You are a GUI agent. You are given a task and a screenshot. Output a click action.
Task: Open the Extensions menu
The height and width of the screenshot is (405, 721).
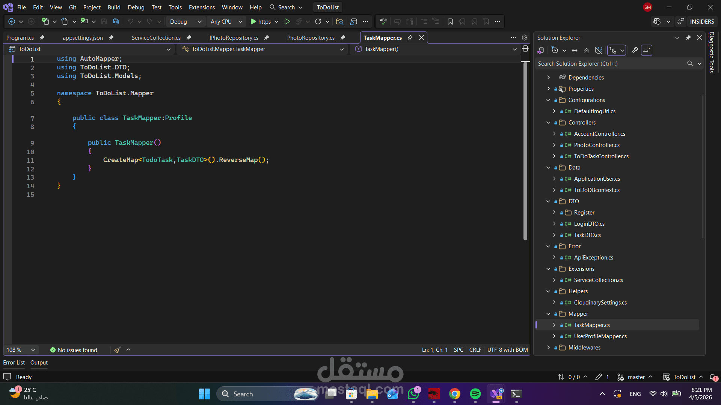click(202, 7)
